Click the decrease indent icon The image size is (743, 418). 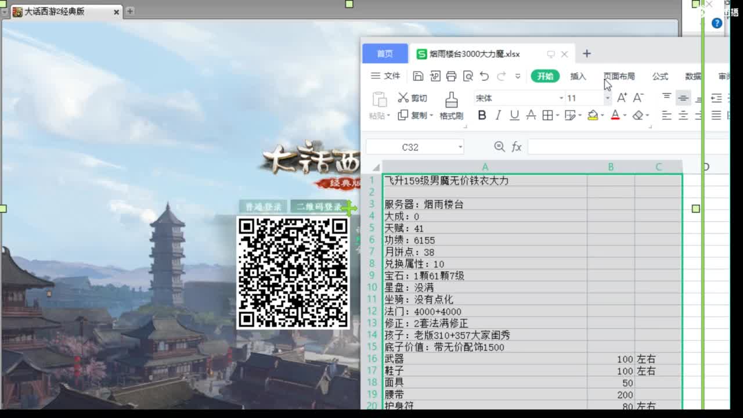(716, 98)
